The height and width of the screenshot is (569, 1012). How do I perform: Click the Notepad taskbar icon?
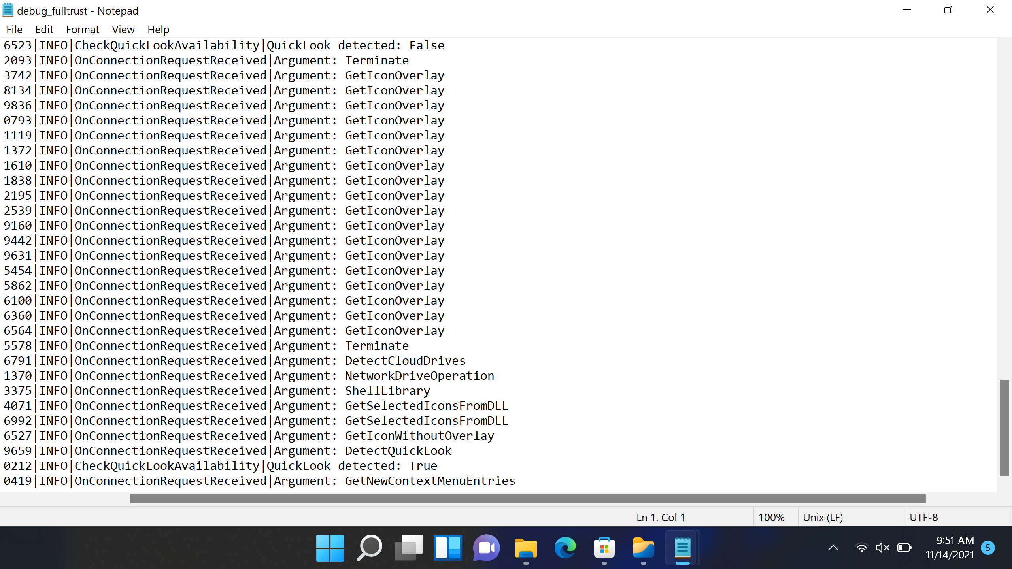682,548
